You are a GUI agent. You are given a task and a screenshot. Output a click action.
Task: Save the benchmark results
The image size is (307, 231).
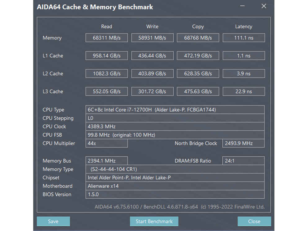[x=53, y=221]
